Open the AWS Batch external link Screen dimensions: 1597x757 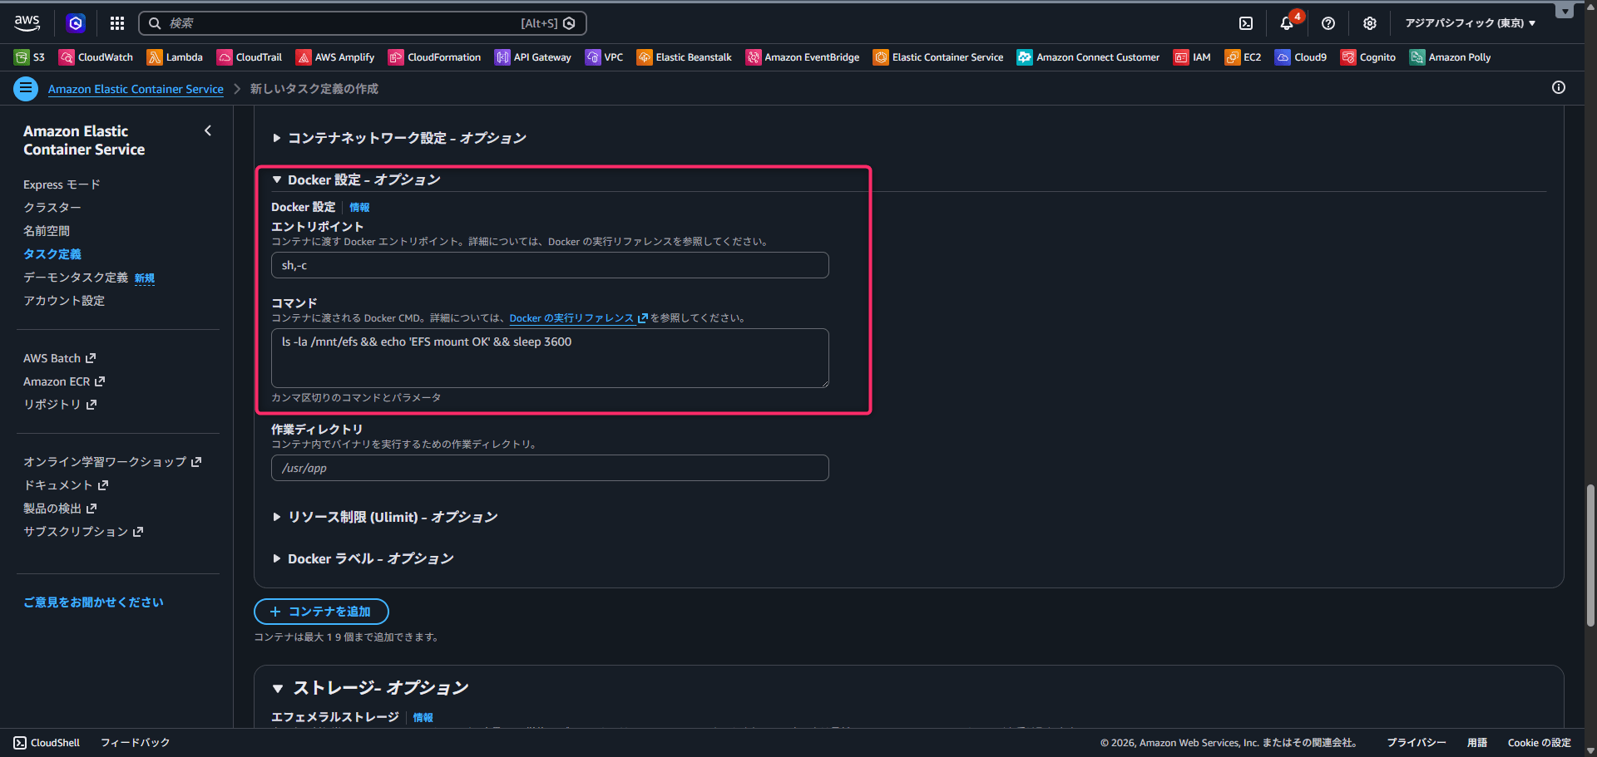pyautogui.click(x=60, y=358)
